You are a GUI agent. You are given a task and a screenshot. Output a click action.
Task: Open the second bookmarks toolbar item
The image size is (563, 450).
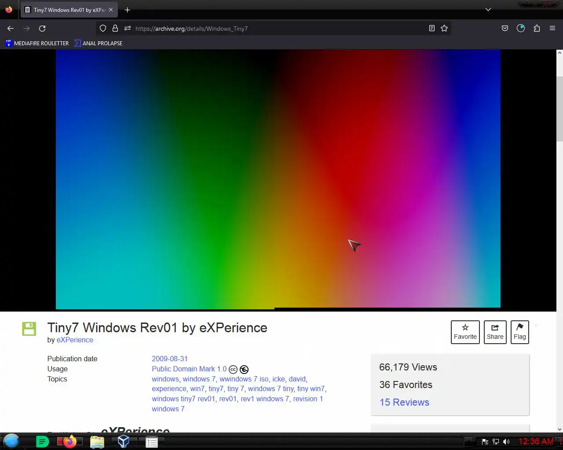(x=98, y=43)
